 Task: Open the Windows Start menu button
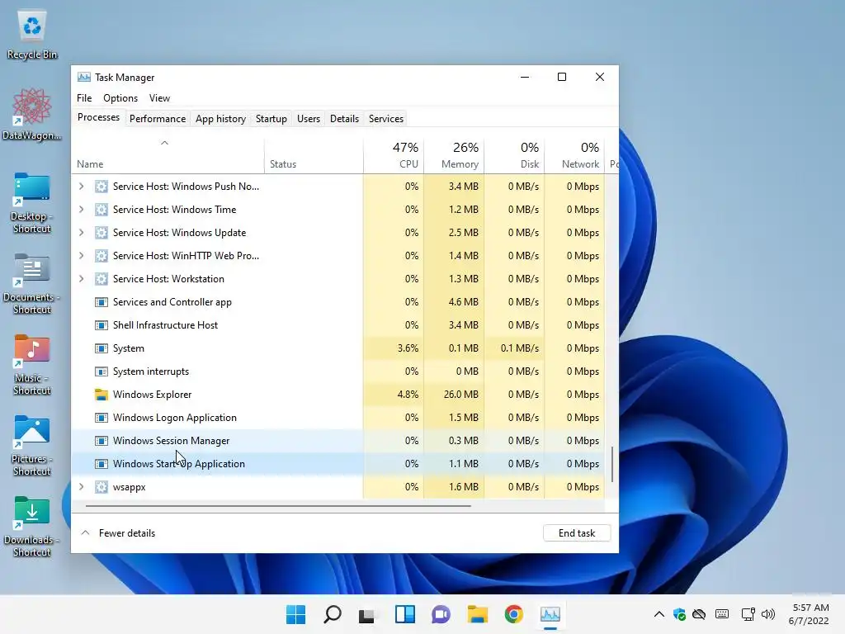coord(295,614)
